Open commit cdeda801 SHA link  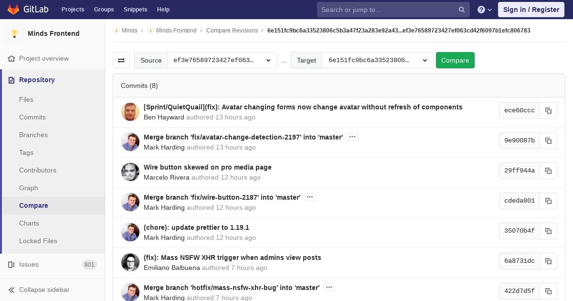[520, 201]
